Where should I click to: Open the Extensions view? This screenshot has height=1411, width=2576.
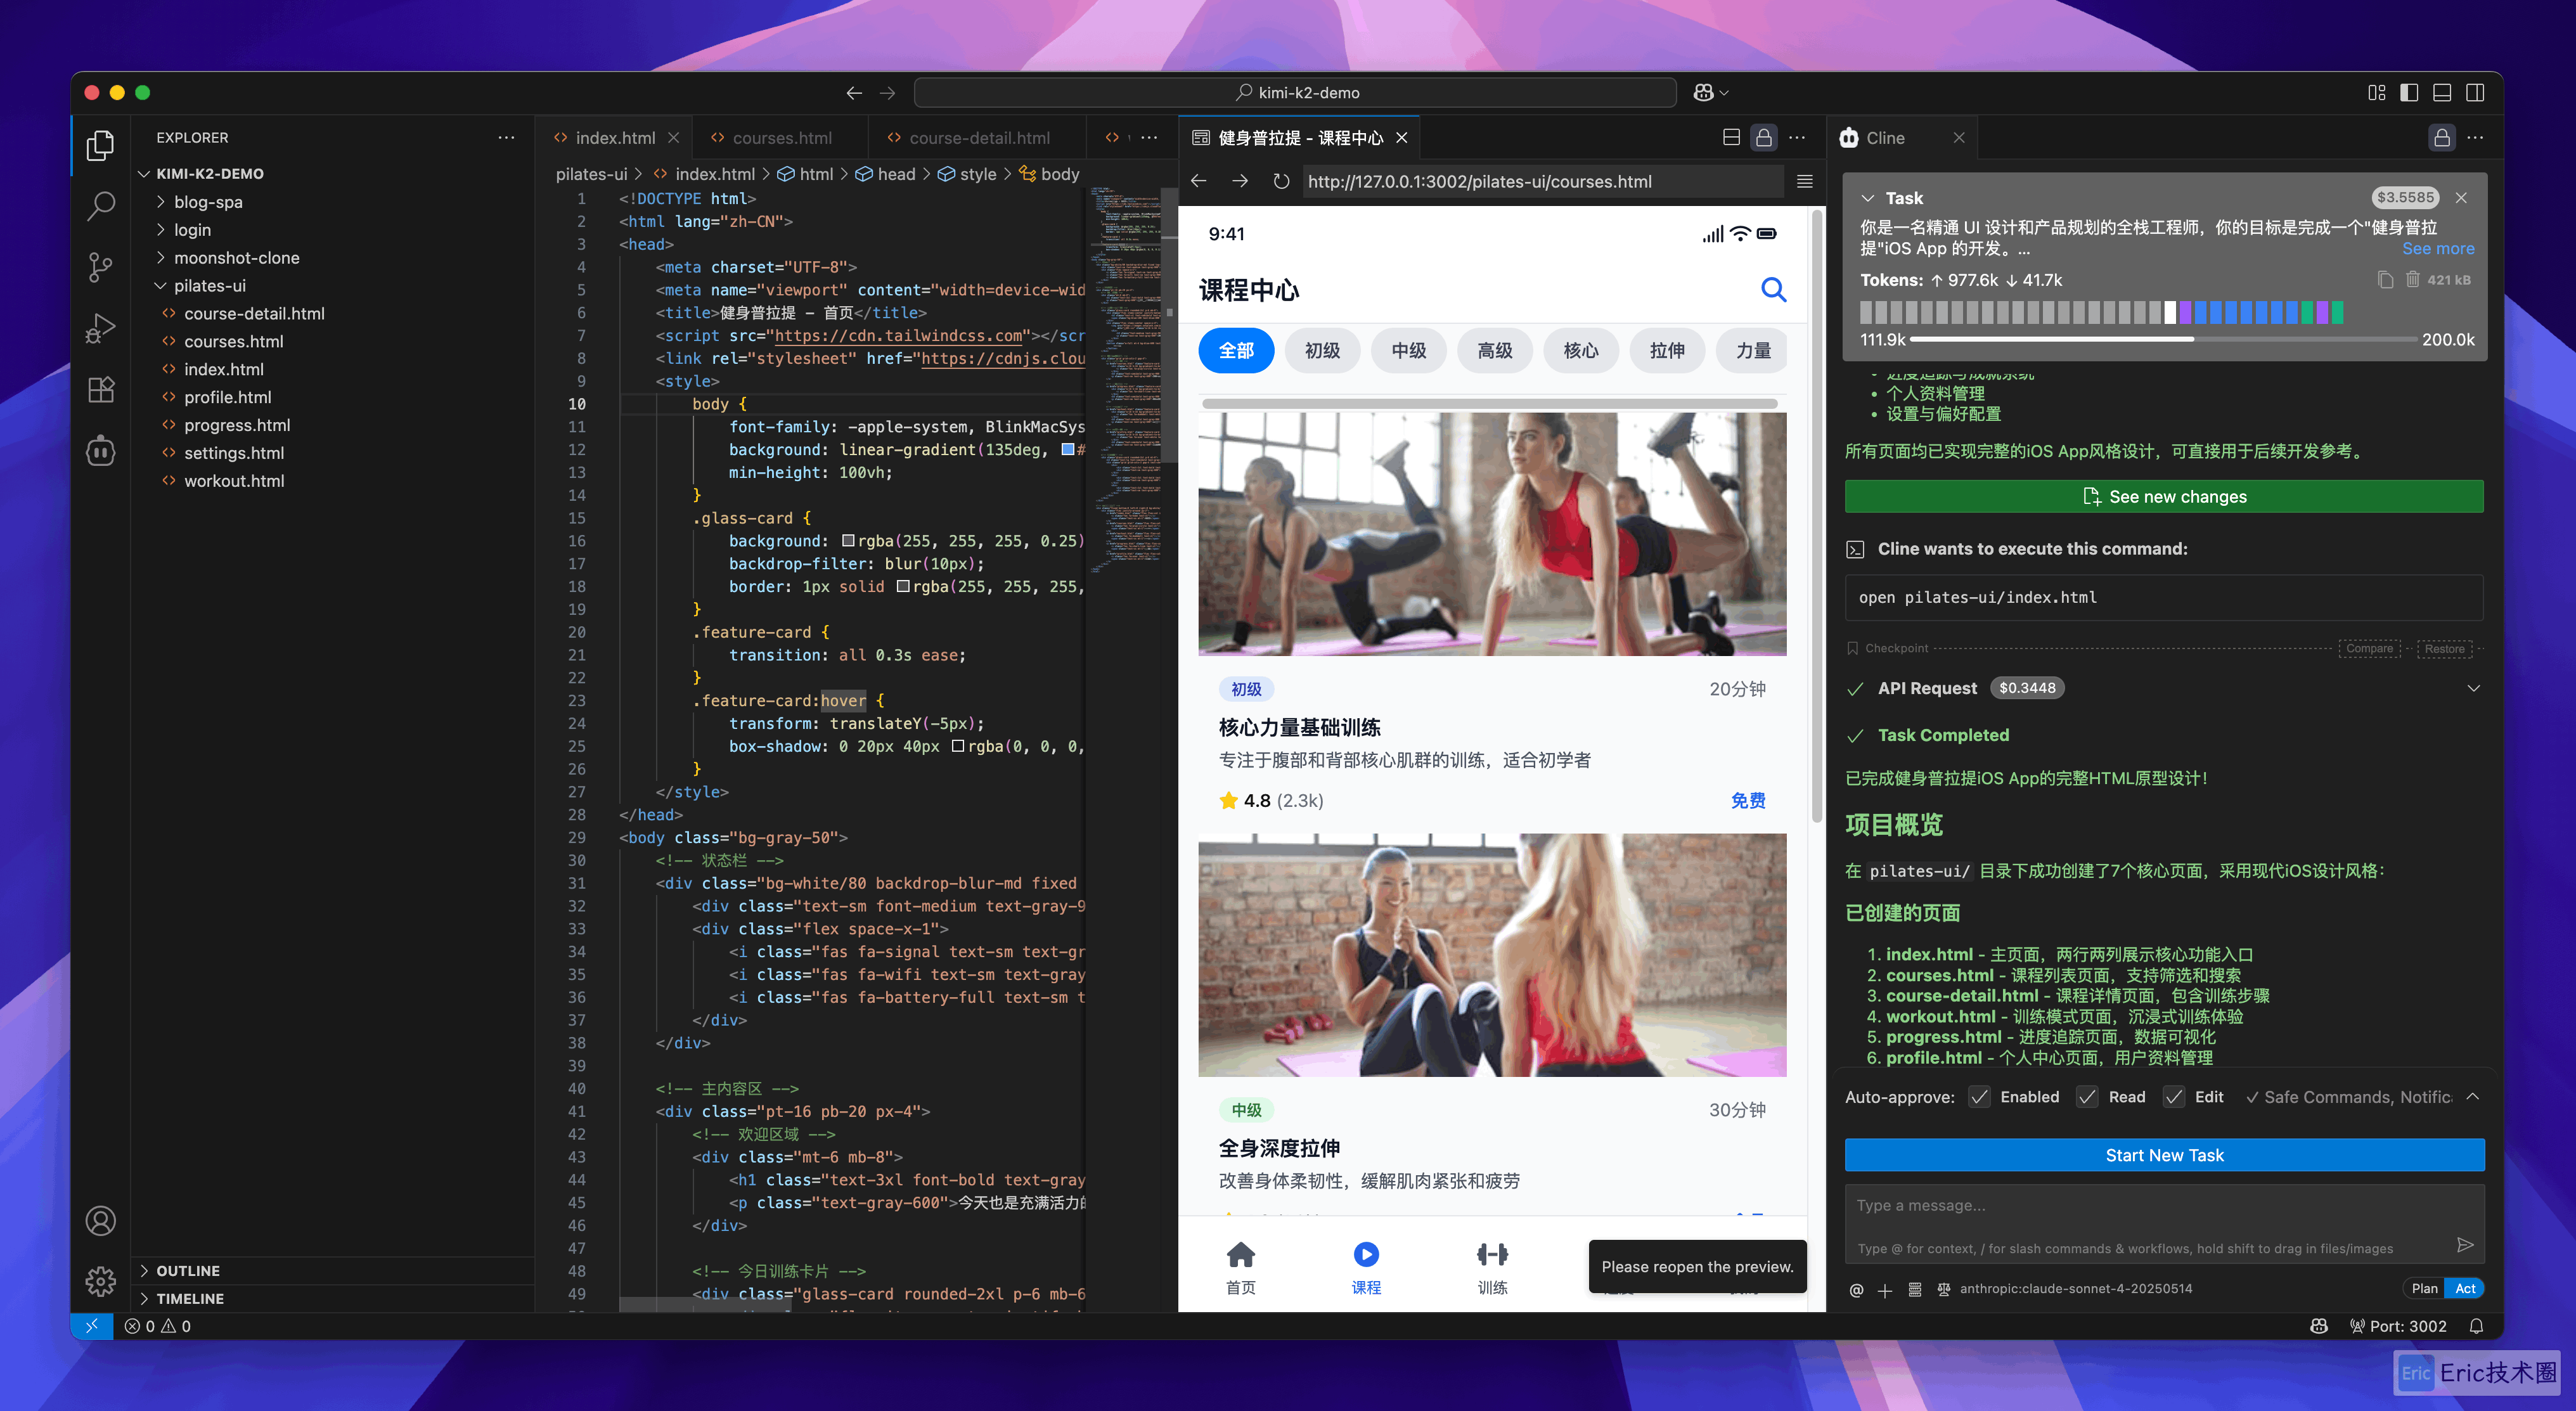100,389
